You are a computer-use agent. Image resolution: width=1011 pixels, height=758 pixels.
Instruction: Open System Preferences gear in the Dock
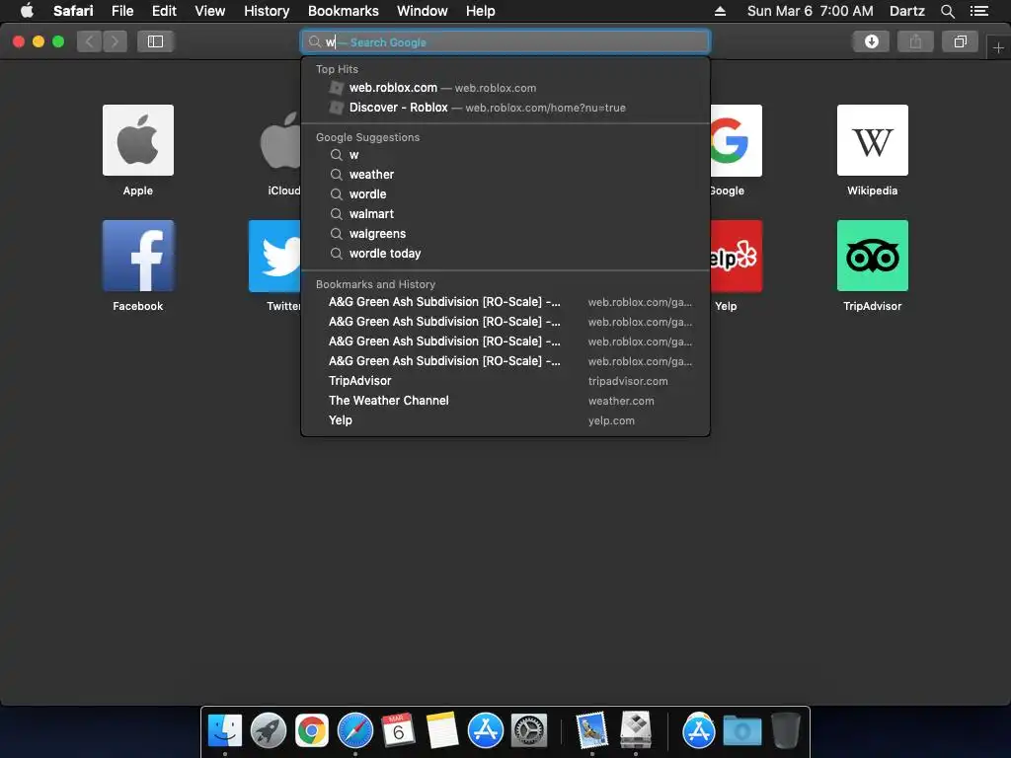click(529, 730)
